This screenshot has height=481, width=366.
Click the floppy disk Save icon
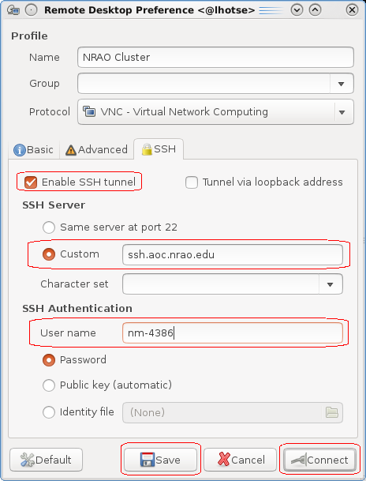coord(148,460)
